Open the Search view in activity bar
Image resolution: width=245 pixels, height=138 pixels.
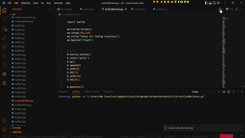click(4, 19)
